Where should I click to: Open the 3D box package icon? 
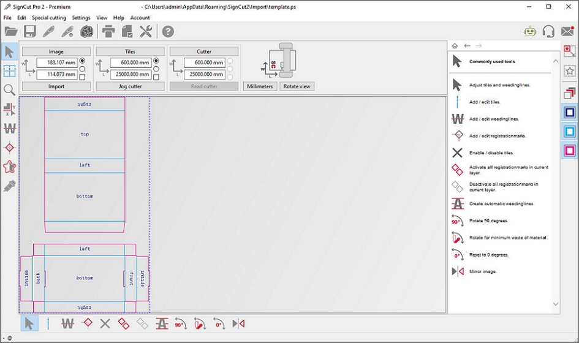86,31
